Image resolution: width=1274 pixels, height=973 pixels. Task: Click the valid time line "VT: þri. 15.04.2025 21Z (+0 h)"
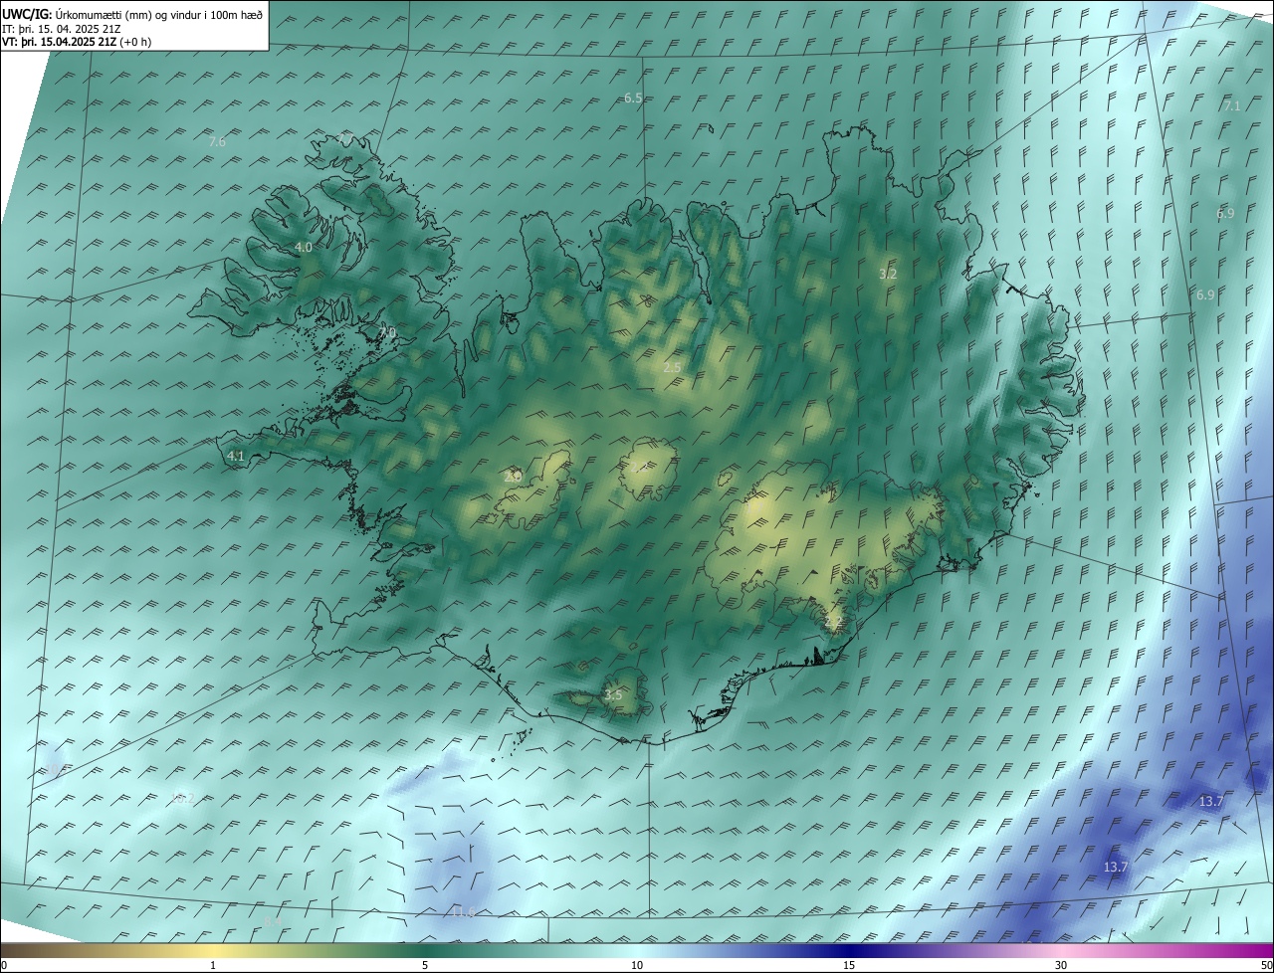(x=77, y=42)
